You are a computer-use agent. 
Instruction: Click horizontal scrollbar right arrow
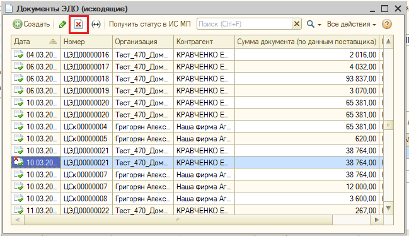click(x=377, y=220)
